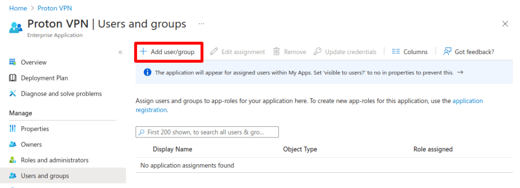Click the wrench icon for Diagnose
Screen dimensions: 520x188
pos(13,93)
